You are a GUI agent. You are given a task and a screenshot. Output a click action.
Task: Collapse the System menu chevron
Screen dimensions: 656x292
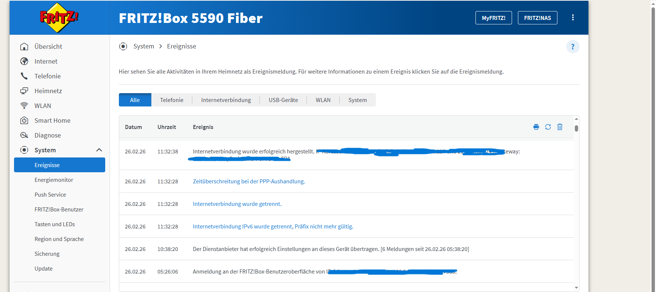pos(99,150)
